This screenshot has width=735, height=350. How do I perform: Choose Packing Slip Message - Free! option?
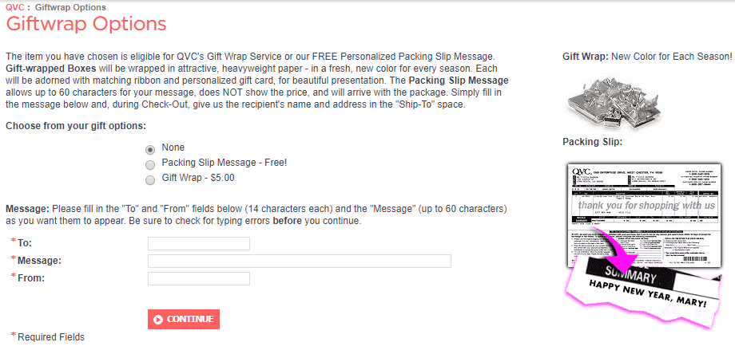point(150,164)
